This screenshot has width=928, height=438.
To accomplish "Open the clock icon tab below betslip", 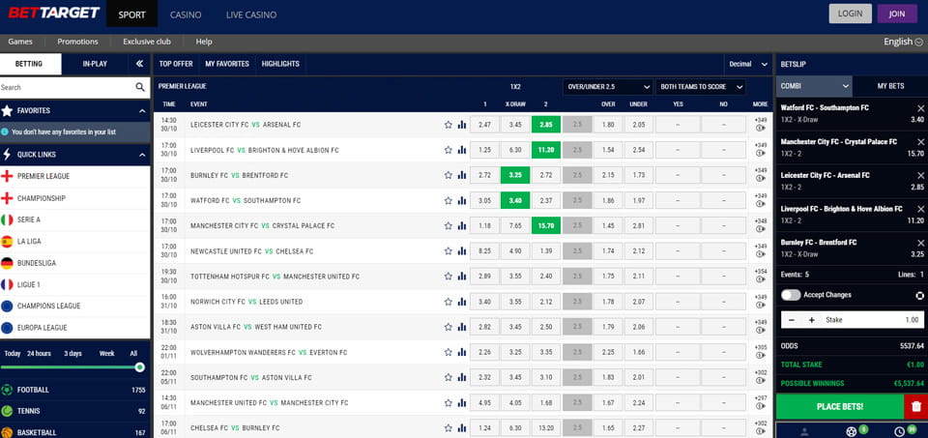I will tap(900, 431).
